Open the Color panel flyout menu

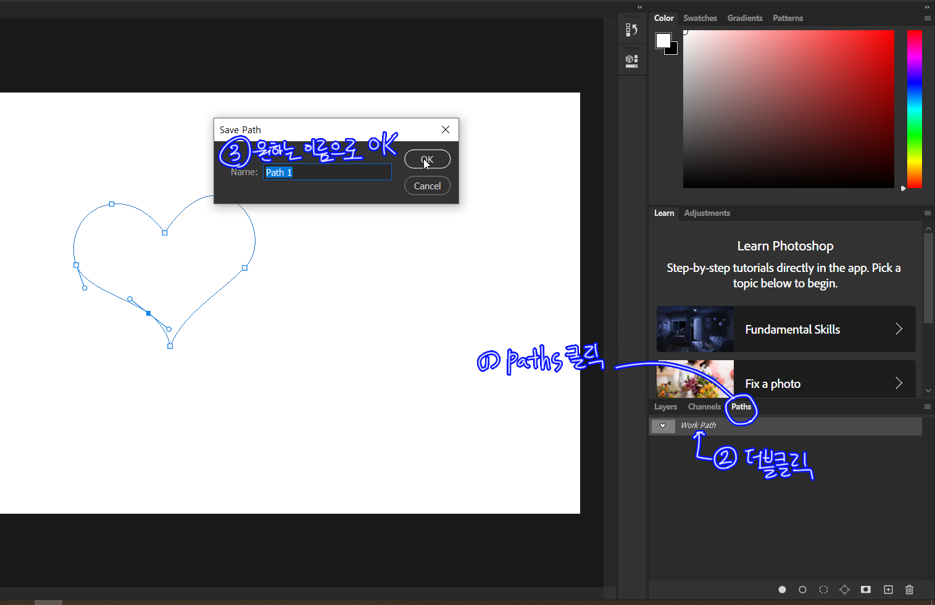(927, 19)
